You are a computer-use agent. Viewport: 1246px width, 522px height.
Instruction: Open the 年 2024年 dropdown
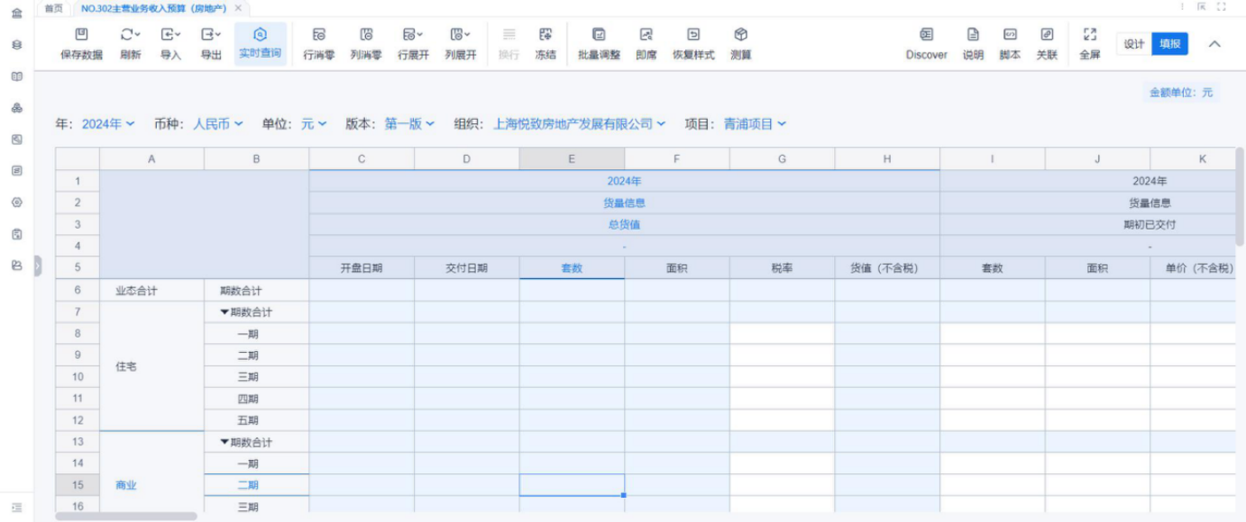pyautogui.click(x=108, y=124)
